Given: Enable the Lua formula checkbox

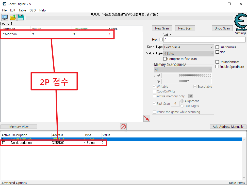Looking at the screenshot, I should pos(217,47).
